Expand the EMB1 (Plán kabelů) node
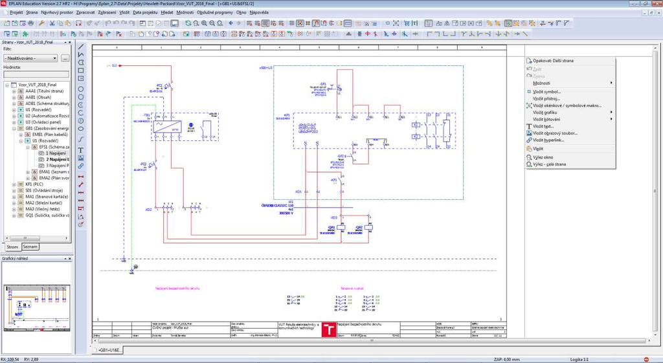This screenshot has height=363, width=663. 21,135
